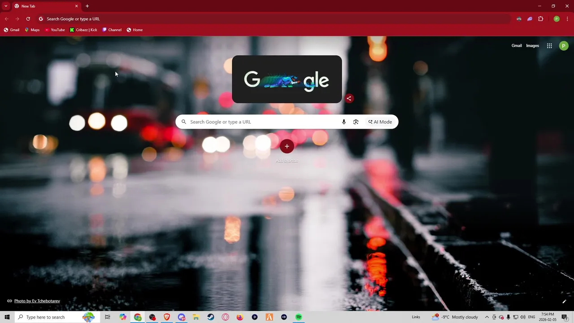The width and height of the screenshot is (574, 323).
Task: Click the purple ghost extension icon
Action: pyautogui.click(x=530, y=19)
